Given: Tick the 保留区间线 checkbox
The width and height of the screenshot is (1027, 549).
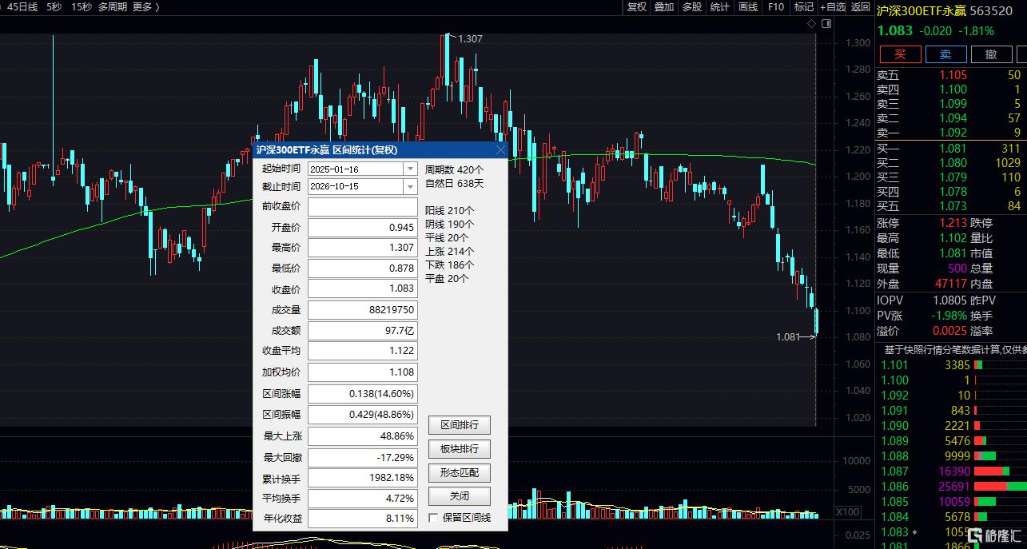Looking at the screenshot, I should click(433, 518).
